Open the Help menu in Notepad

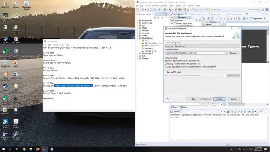click(67, 45)
